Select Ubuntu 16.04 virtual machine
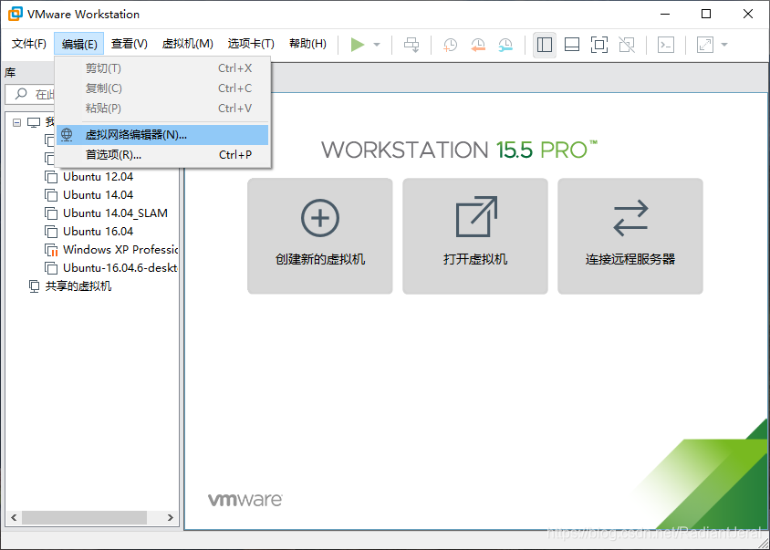Viewport: 770px width, 550px height. coord(99,232)
